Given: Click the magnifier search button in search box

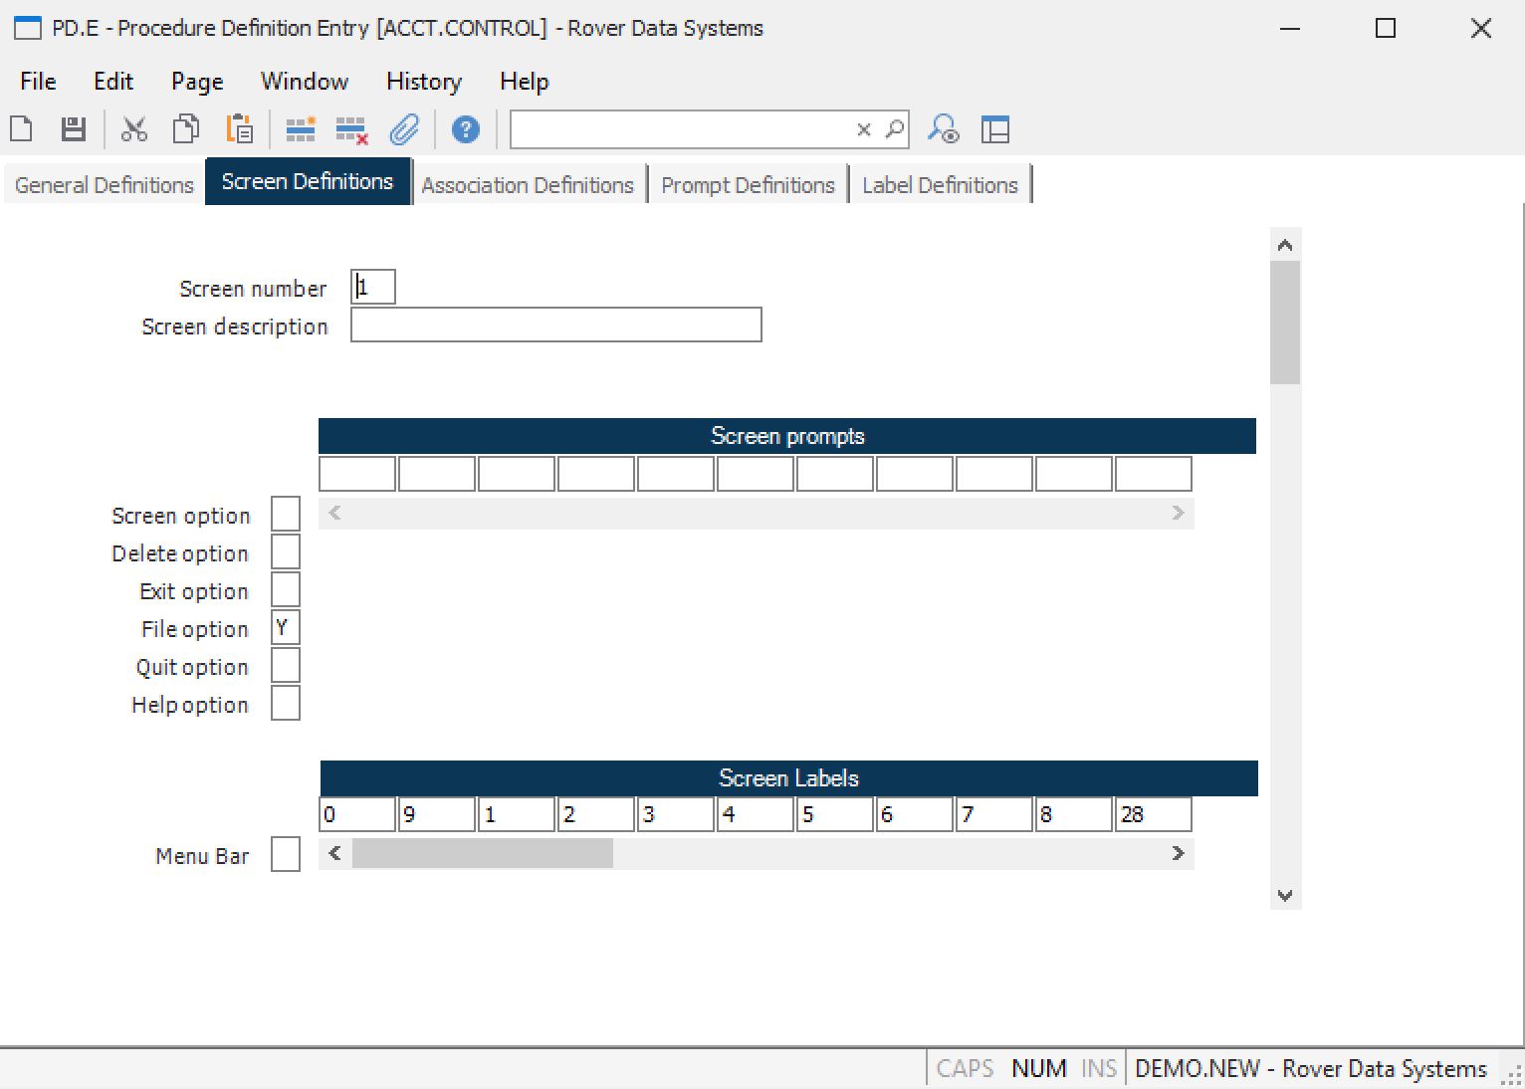Looking at the screenshot, I should [894, 129].
